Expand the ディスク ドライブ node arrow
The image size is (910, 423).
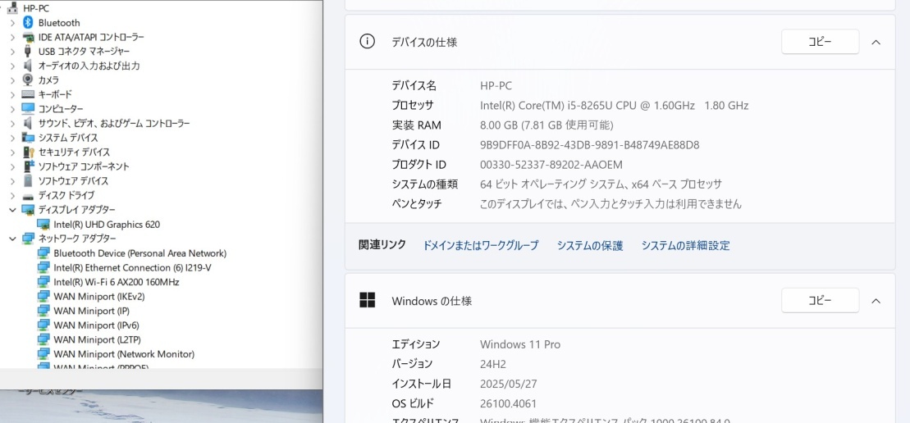click(x=12, y=195)
